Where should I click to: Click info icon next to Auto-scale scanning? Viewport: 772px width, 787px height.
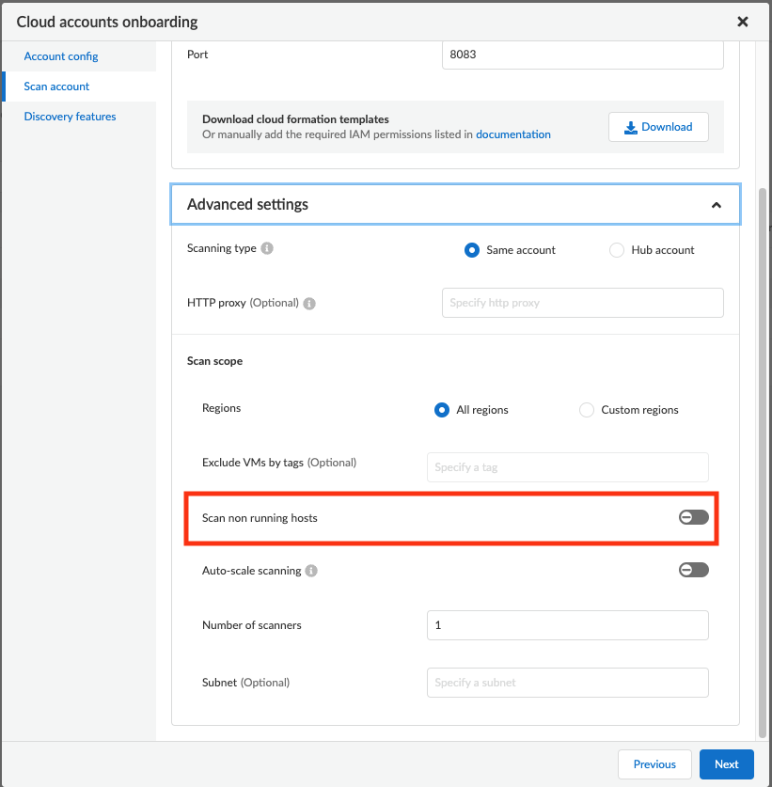(x=311, y=571)
